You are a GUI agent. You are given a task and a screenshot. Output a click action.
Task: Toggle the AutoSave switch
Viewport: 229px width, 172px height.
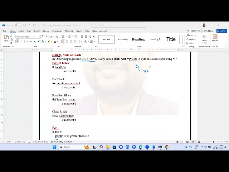point(18,25)
